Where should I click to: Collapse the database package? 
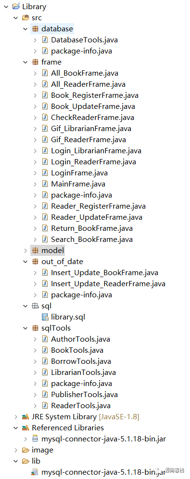pyautogui.click(x=25, y=29)
